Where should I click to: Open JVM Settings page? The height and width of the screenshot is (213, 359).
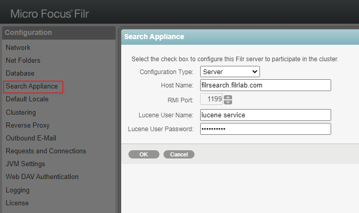[25, 164]
